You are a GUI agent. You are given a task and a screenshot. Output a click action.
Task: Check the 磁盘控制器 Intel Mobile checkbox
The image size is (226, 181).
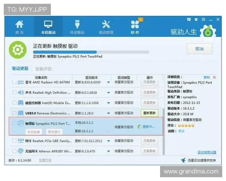tap(14, 103)
